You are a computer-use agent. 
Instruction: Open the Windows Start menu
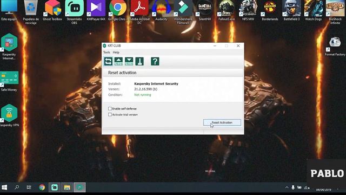(x=4, y=187)
